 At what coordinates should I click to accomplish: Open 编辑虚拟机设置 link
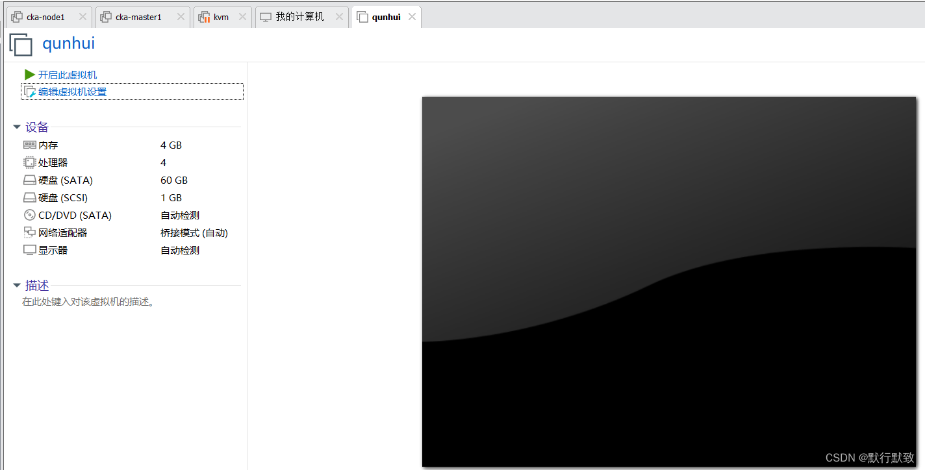click(x=72, y=92)
